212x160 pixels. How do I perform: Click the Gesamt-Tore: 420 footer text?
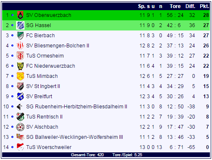(87, 155)
